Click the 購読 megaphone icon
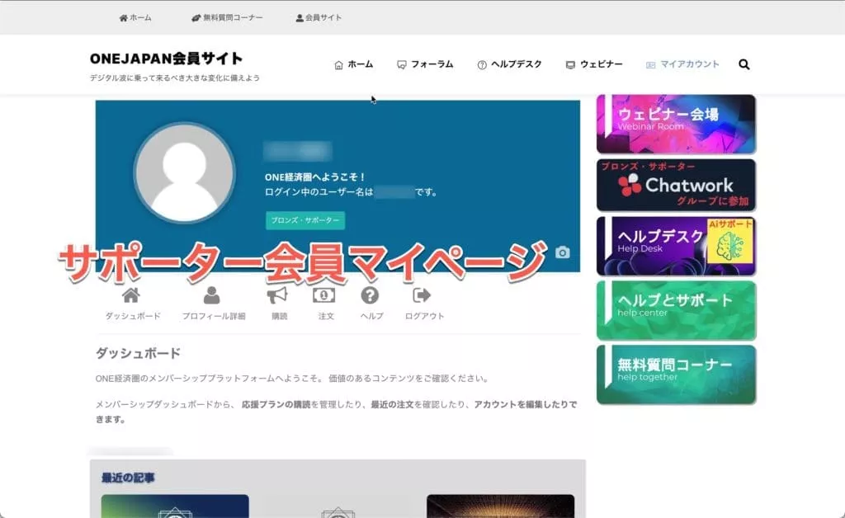The image size is (845, 518). tap(277, 295)
